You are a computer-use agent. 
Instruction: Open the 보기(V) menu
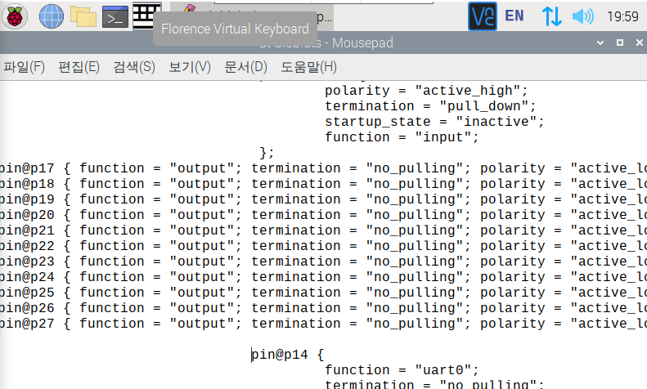click(190, 67)
